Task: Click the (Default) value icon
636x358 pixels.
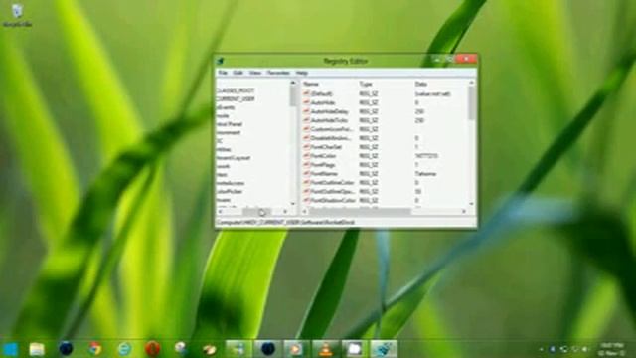Action: tap(306, 93)
